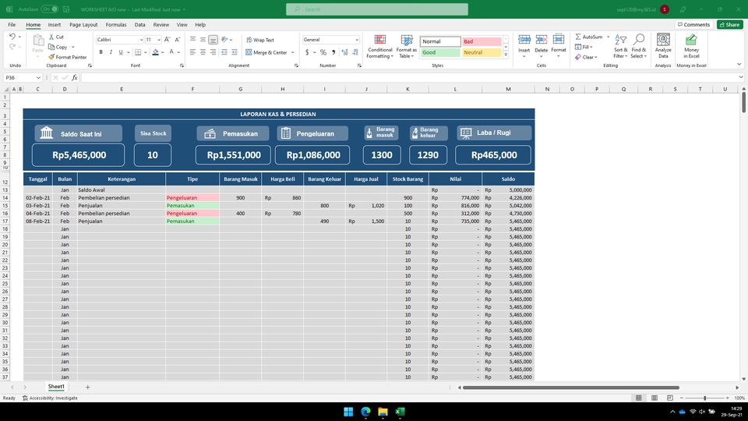Click the horizontal scrollbar
Screen dimensions: 748x421
pyautogui.click(x=571, y=387)
